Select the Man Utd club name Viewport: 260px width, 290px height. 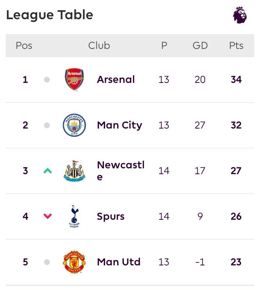119,262
